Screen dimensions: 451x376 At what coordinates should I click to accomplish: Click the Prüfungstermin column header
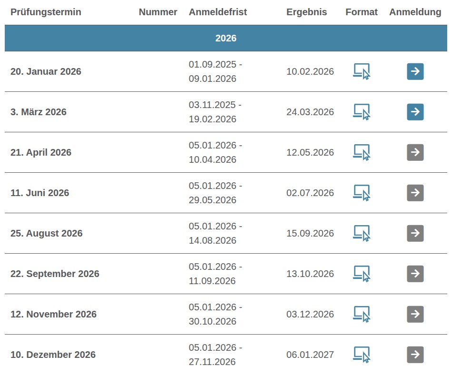pos(45,12)
